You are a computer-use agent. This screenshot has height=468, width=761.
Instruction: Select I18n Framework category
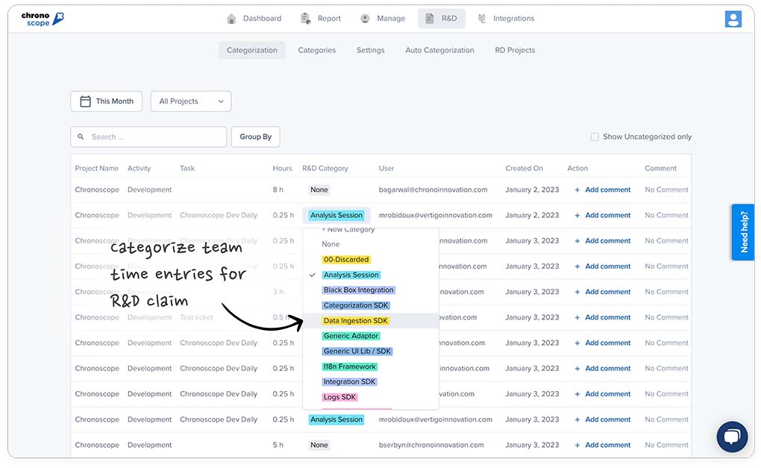(350, 366)
